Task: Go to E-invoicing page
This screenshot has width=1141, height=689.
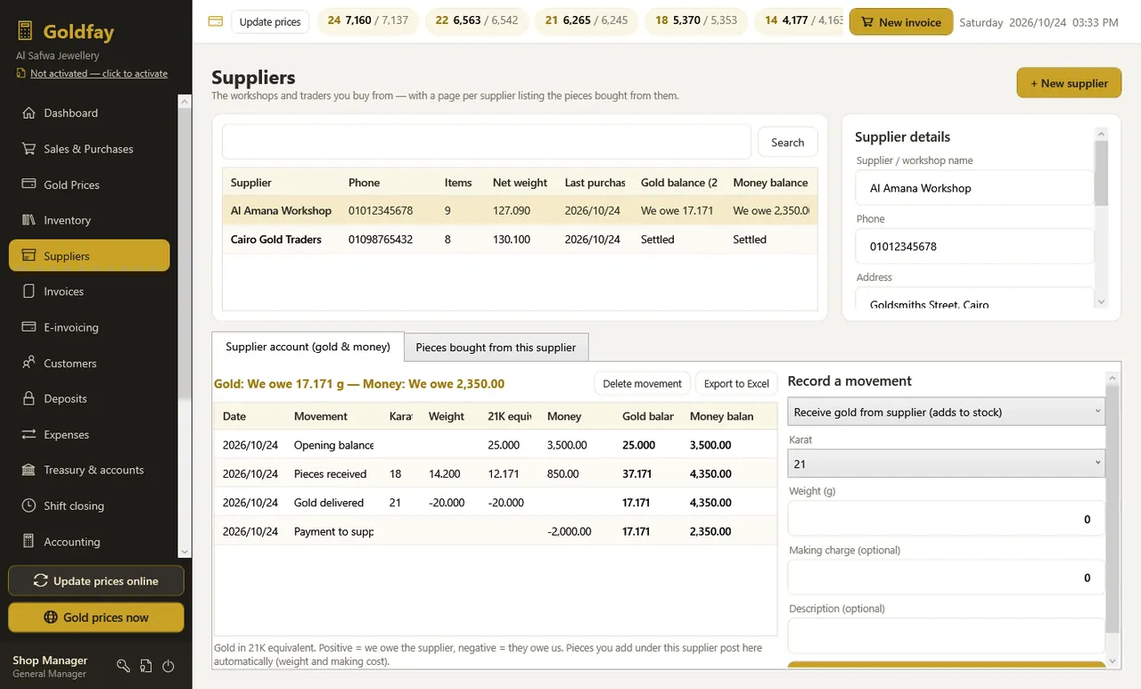Action: (89, 327)
